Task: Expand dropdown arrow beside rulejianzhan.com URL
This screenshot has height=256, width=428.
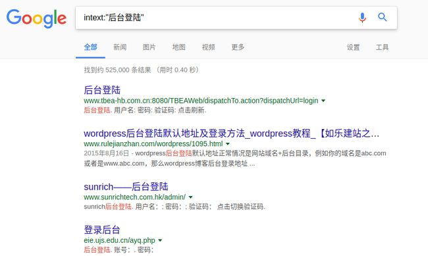Action: [228, 144]
